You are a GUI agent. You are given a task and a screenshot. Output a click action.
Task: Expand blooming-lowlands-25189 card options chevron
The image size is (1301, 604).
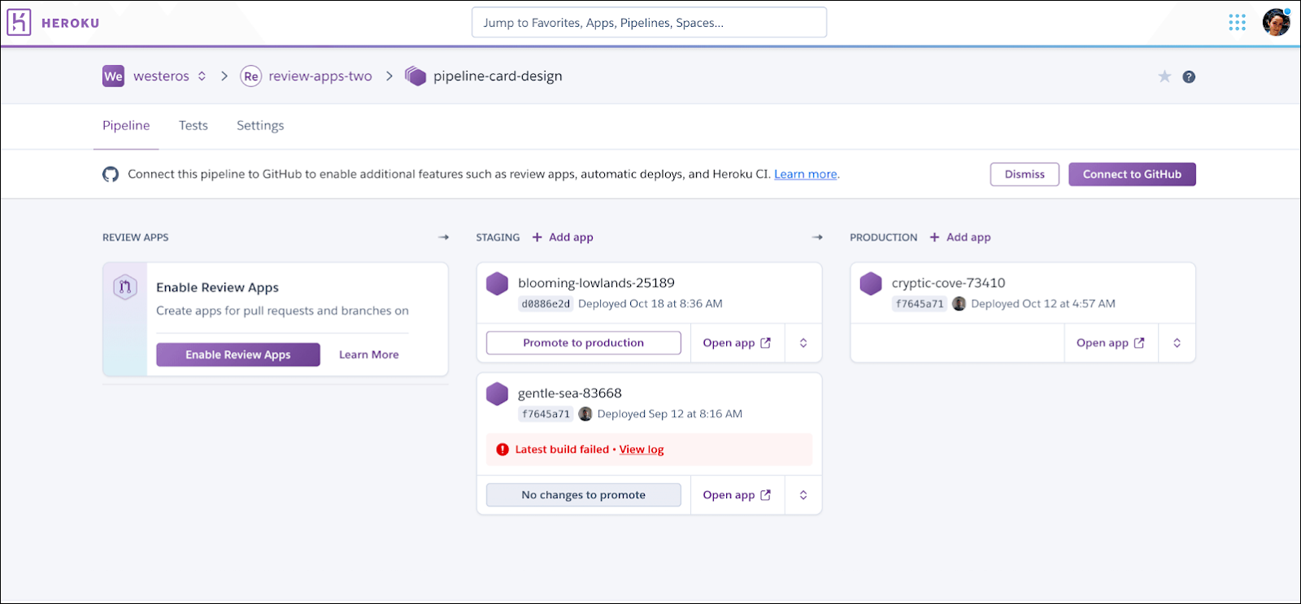(x=803, y=343)
